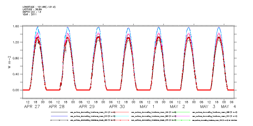Image resolution: width=253 pixels, height=126 pixels.
Task: Click the 0.00 y-axis tick label
Action: 16,90
